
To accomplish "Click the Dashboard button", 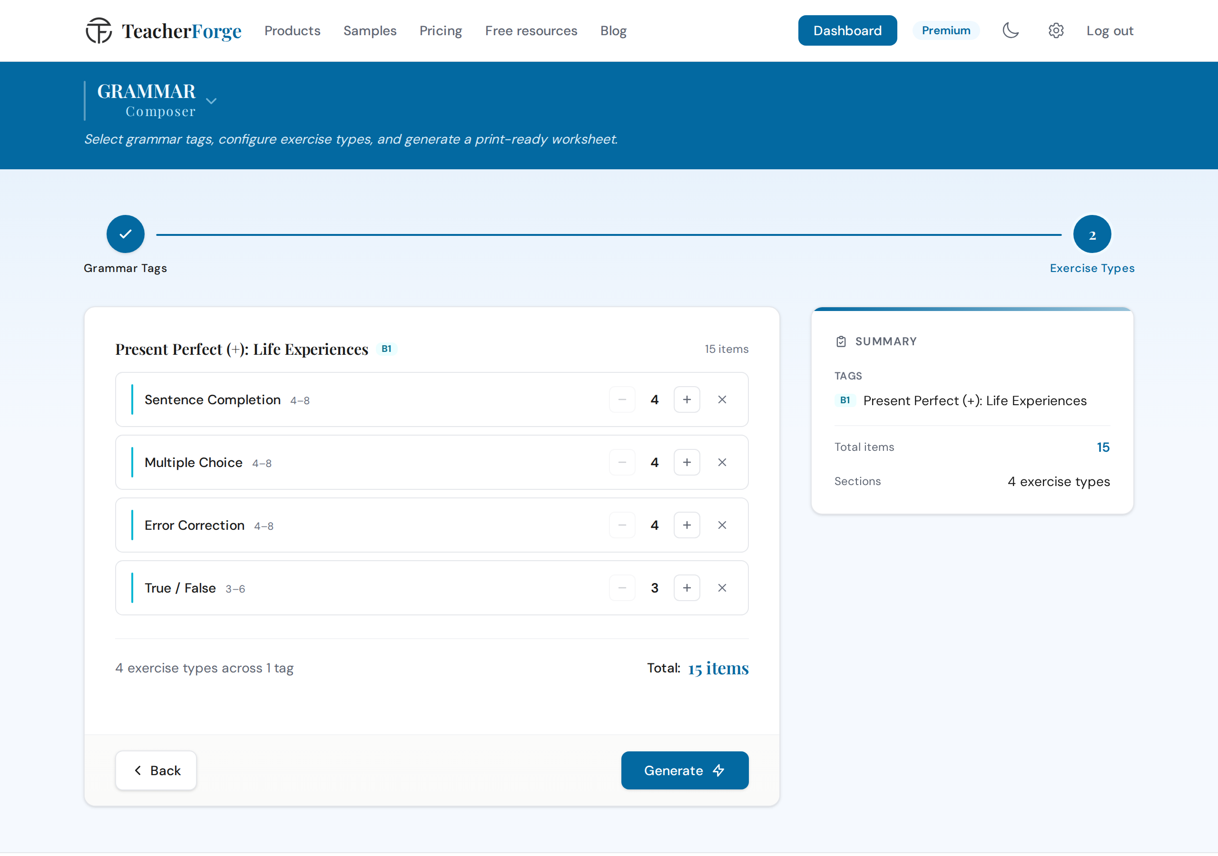I will pyautogui.click(x=847, y=30).
